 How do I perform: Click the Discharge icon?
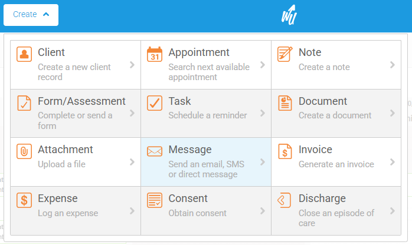coord(285,200)
